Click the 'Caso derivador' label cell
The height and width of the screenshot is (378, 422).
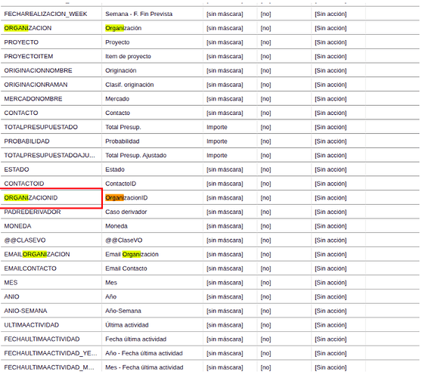coord(152,212)
